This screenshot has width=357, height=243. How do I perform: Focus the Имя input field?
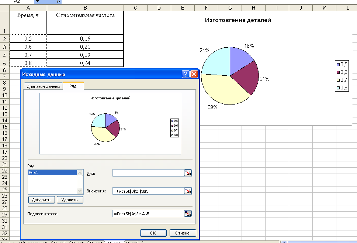(148, 173)
